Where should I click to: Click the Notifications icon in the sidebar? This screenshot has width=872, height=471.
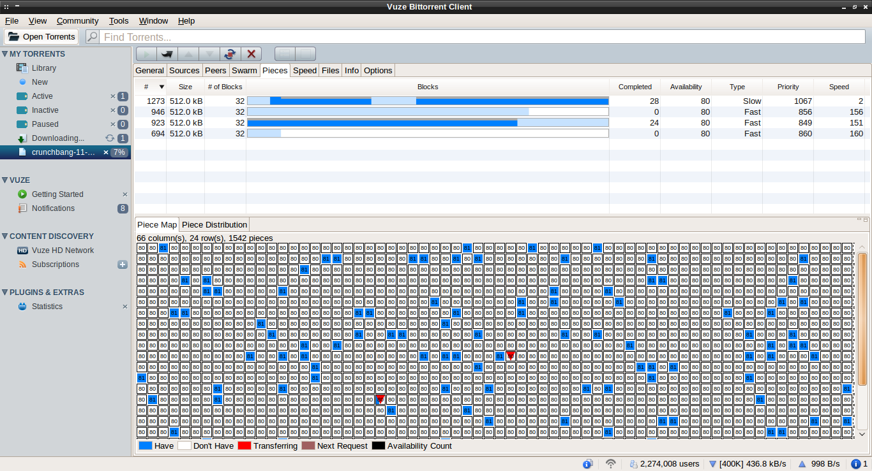pyautogui.click(x=22, y=208)
